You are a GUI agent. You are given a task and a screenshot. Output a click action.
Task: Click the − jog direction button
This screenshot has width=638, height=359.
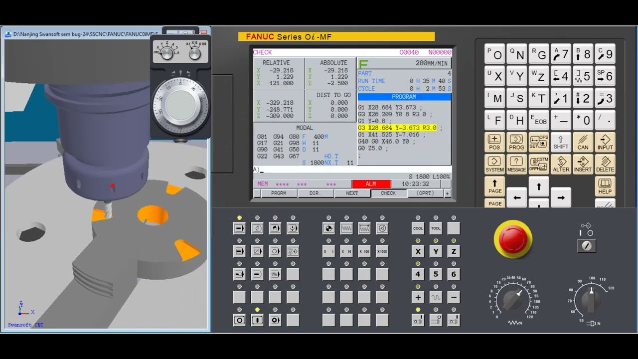click(454, 297)
